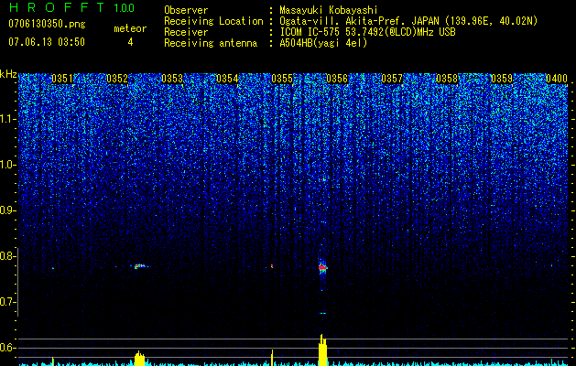Click the 0351 time marker
This screenshot has width=576, height=366.
tap(62, 79)
